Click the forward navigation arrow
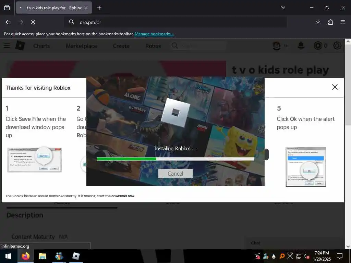 tap(21, 22)
